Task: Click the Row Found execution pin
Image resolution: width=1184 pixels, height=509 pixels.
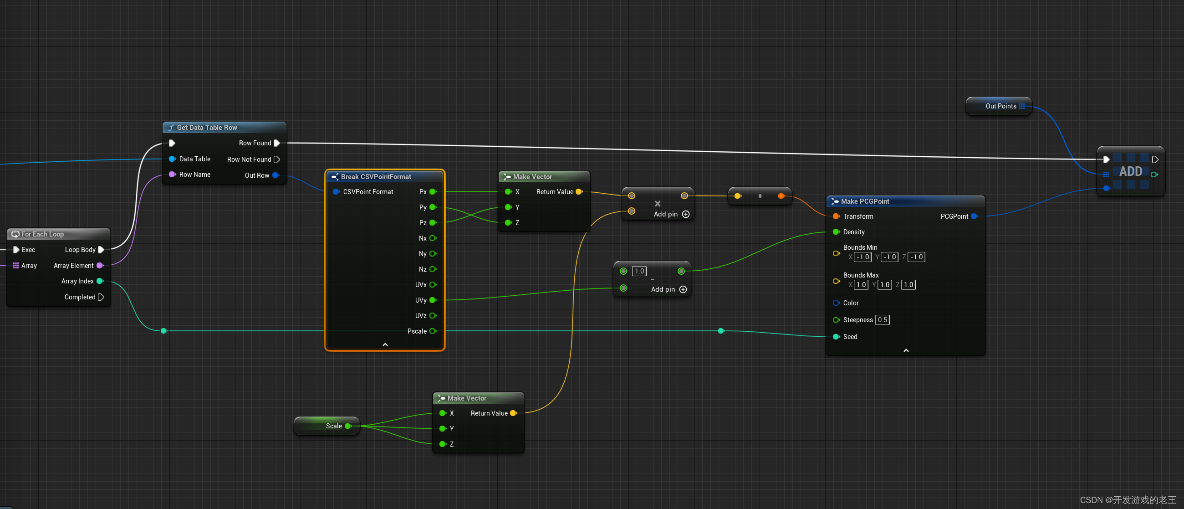Action: [x=277, y=143]
